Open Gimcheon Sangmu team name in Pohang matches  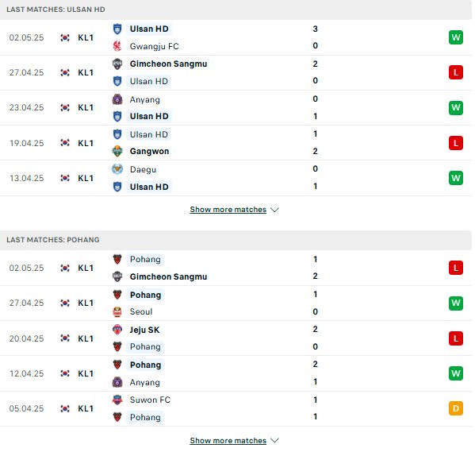(x=168, y=277)
